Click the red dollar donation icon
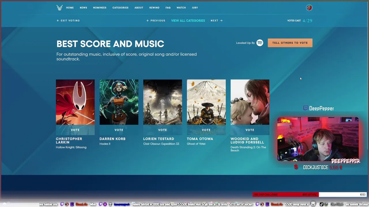The height and width of the screenshot is (207, 369). (296, 167)
